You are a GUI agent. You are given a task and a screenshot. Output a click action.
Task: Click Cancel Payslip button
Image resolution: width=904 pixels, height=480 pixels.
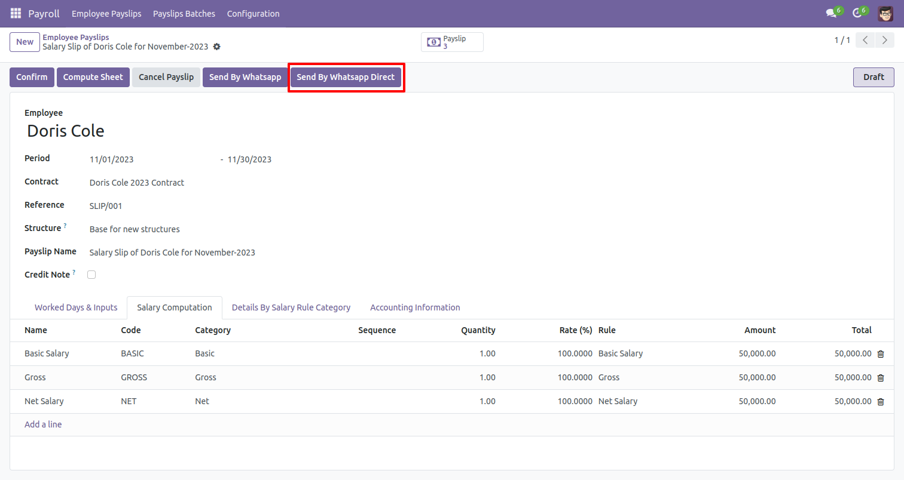pyautogui.click(x=166, y=77)
